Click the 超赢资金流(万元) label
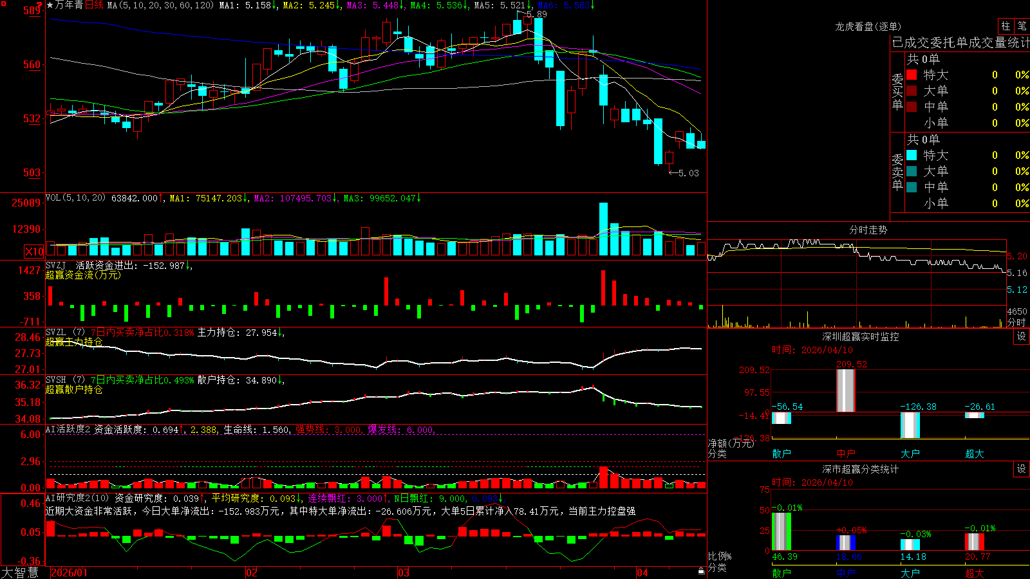Image resolution: width=1030 pixels, height=579 pixels. pos(83,275)
